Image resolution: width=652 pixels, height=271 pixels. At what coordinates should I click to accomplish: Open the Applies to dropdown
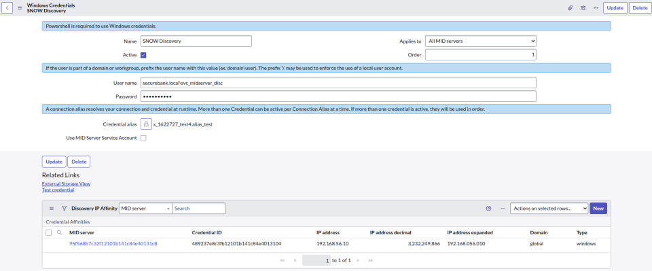coord(481,41)
